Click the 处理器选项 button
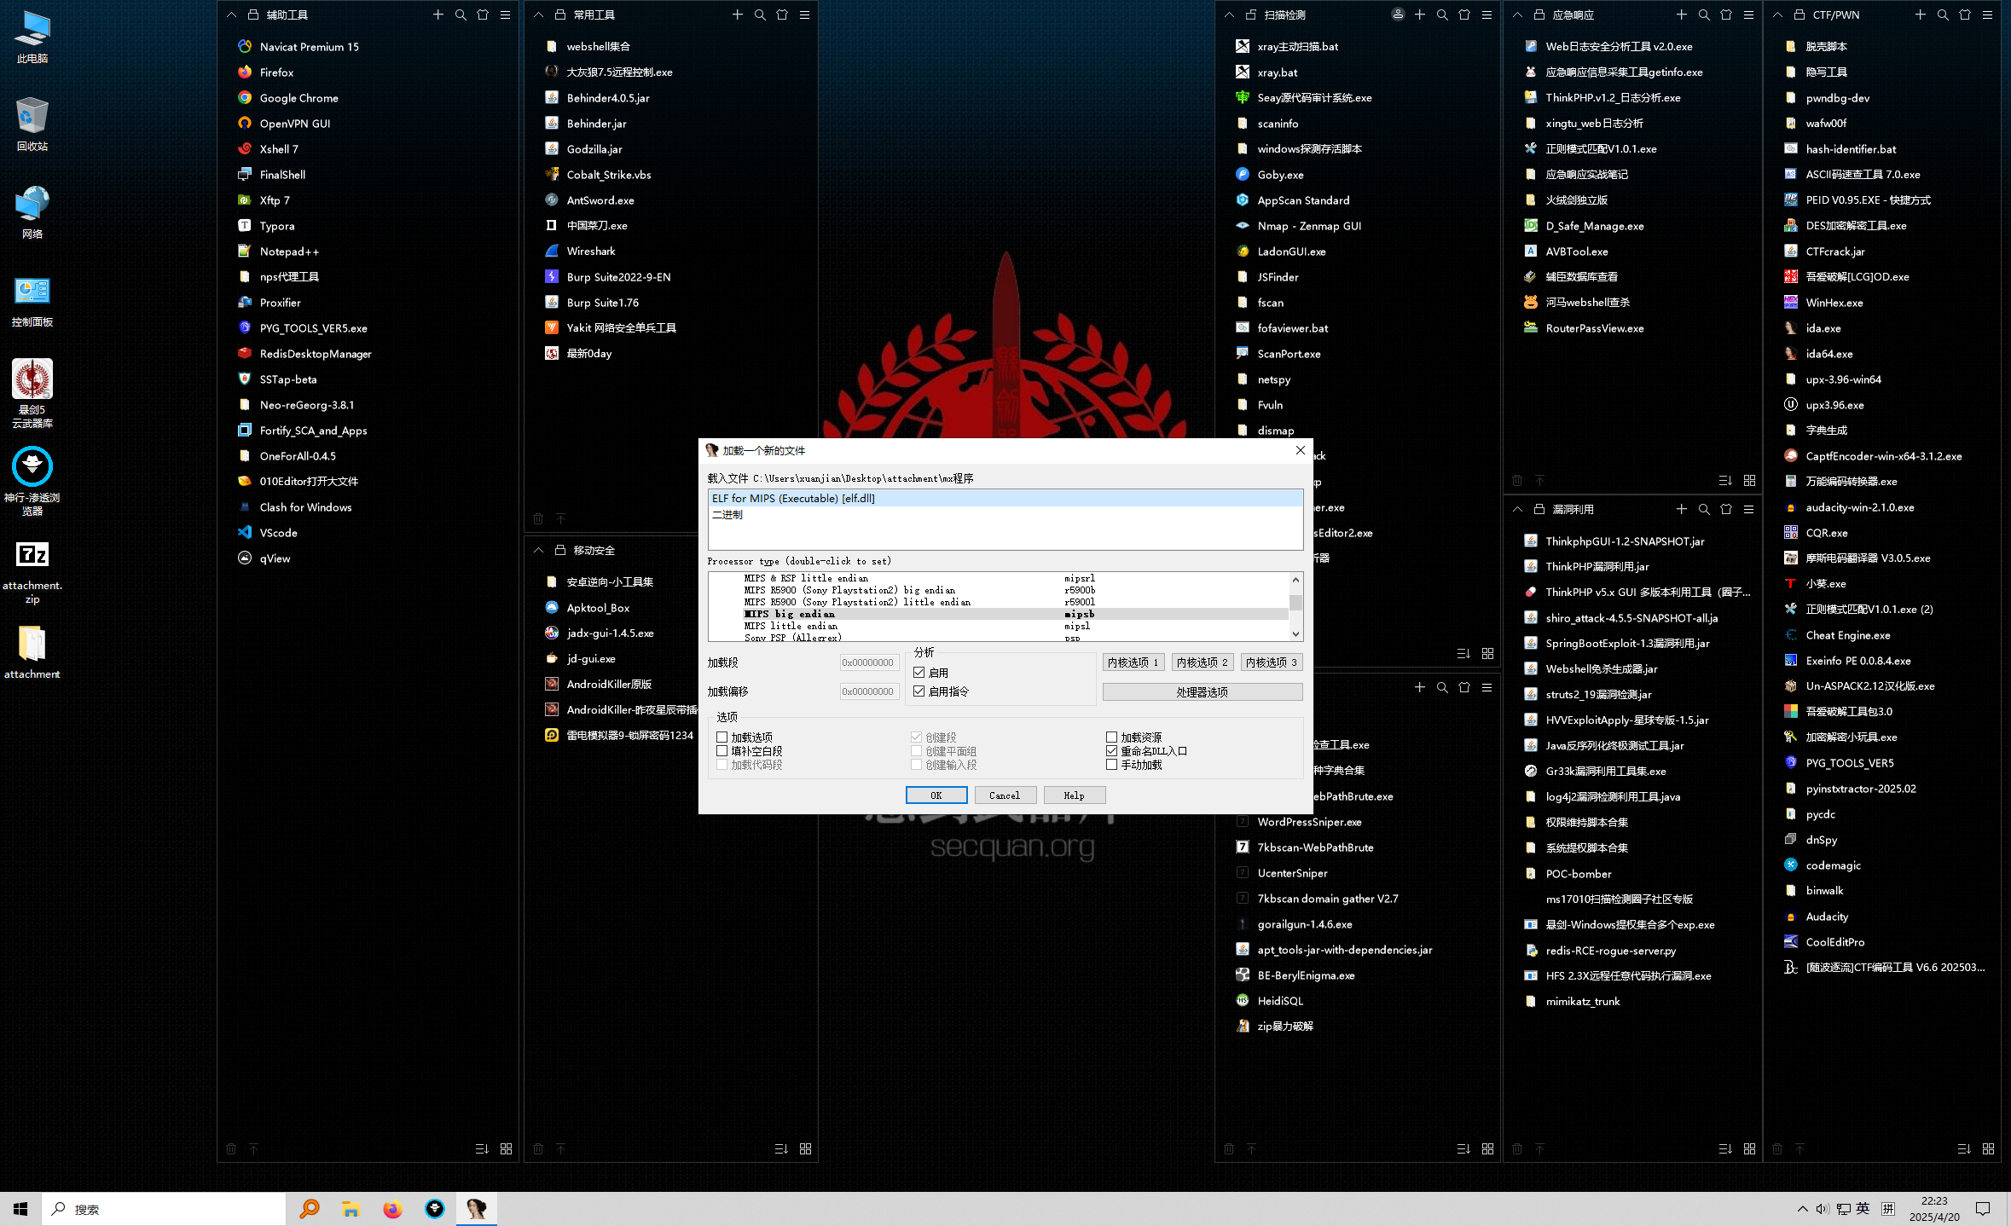This screenshot has height=1226, width=2011. 1202,692
